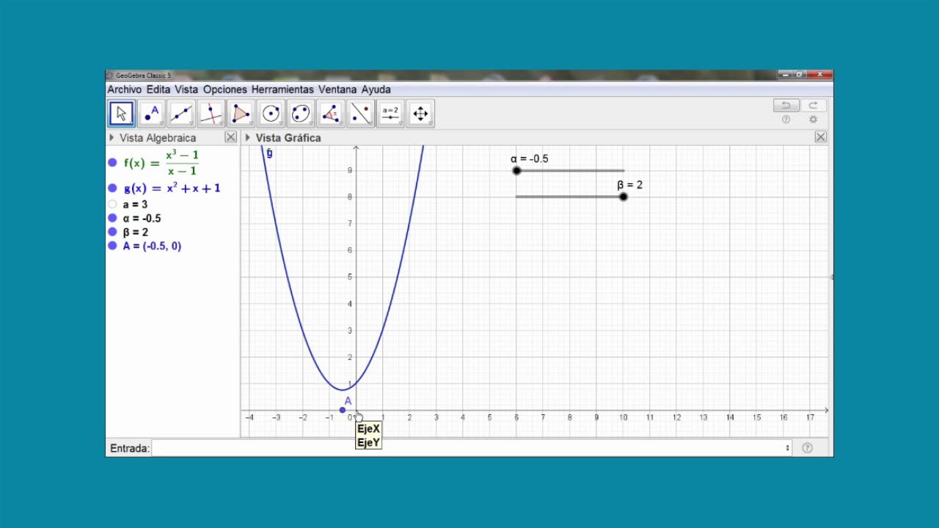Select the Move arrow tool
Image resolution: width=939 pixels, height=528 pixels.
coord(122,114)
